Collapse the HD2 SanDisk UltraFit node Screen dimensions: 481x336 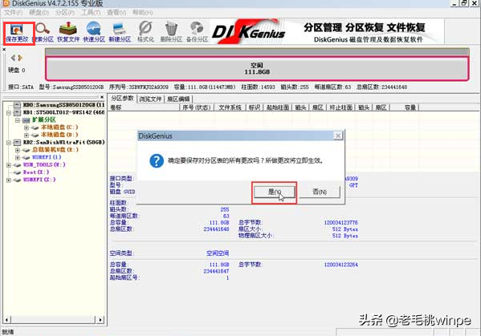pyautogui.click(x=9, y=143)
